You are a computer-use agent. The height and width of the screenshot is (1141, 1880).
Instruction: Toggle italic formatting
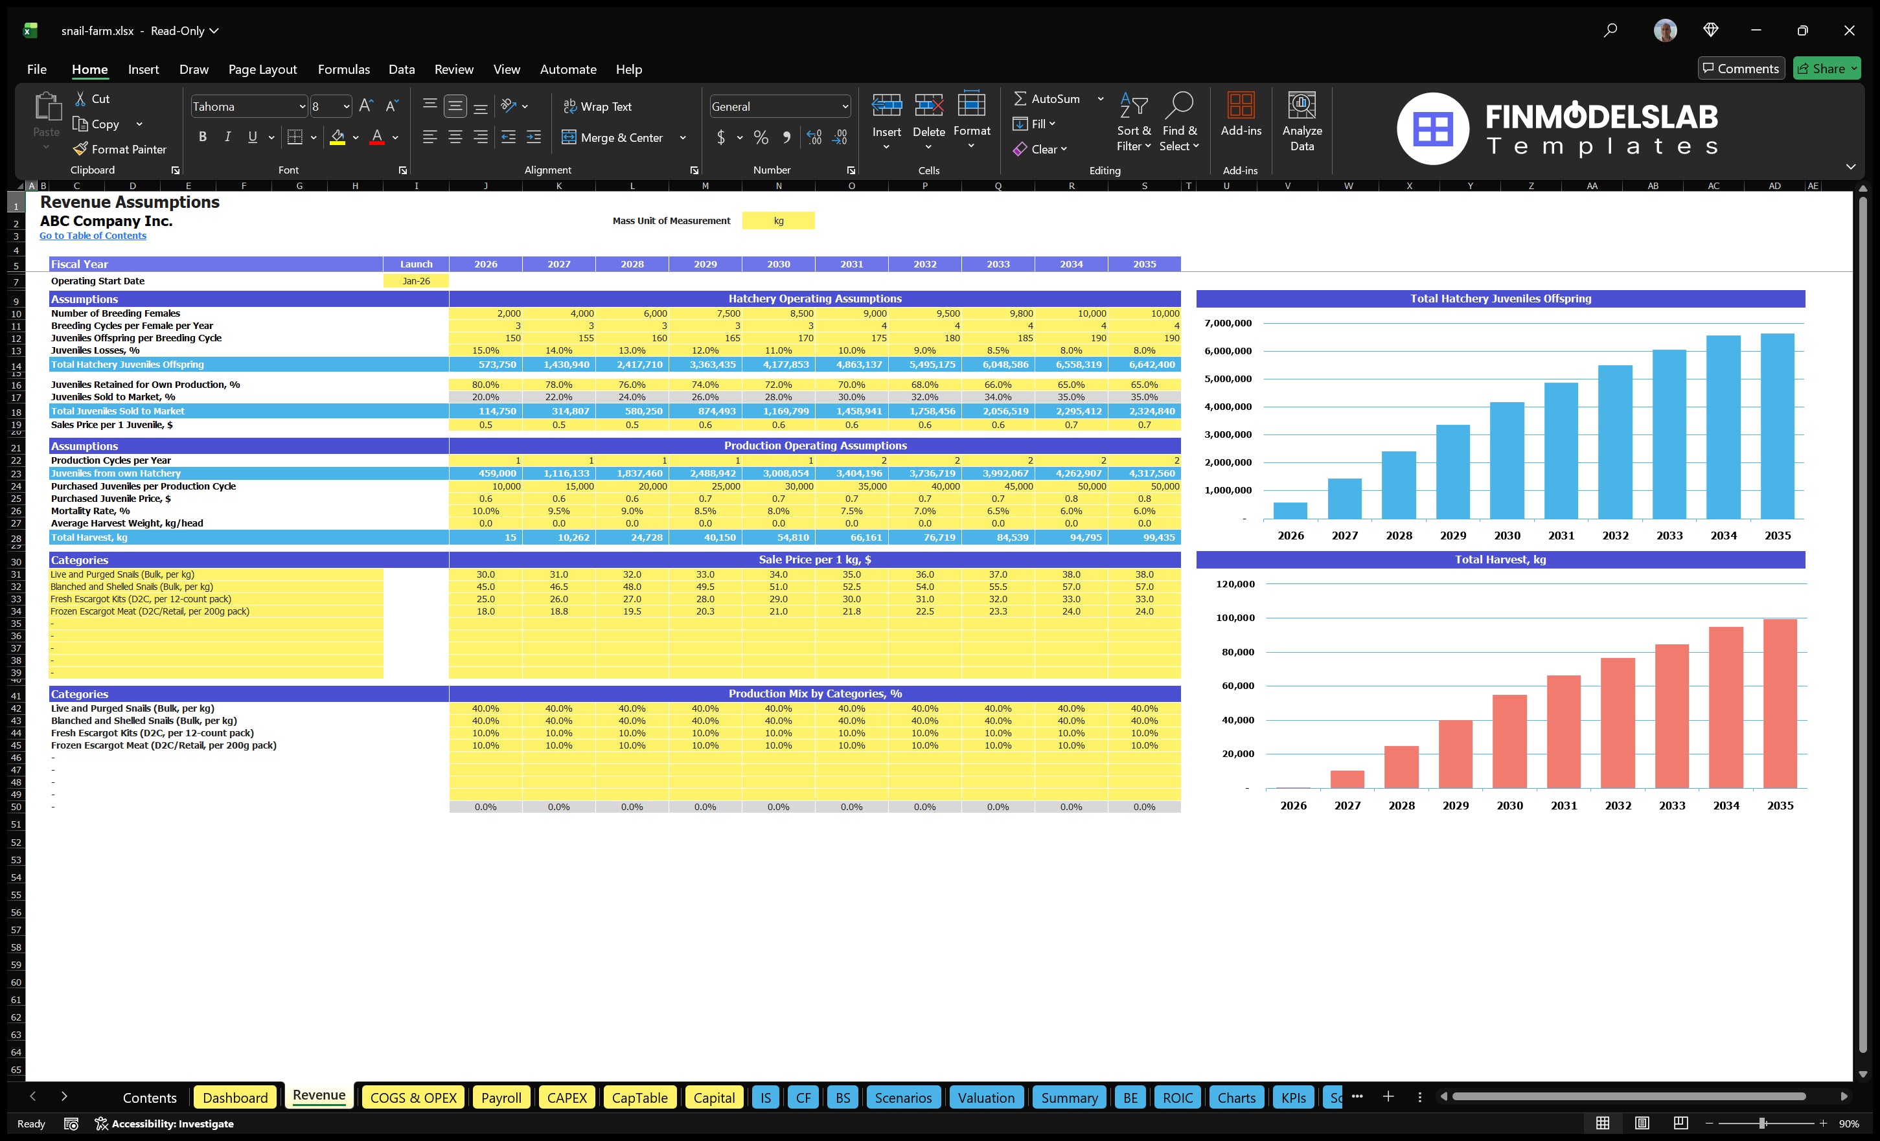click(x=227, y=137)
